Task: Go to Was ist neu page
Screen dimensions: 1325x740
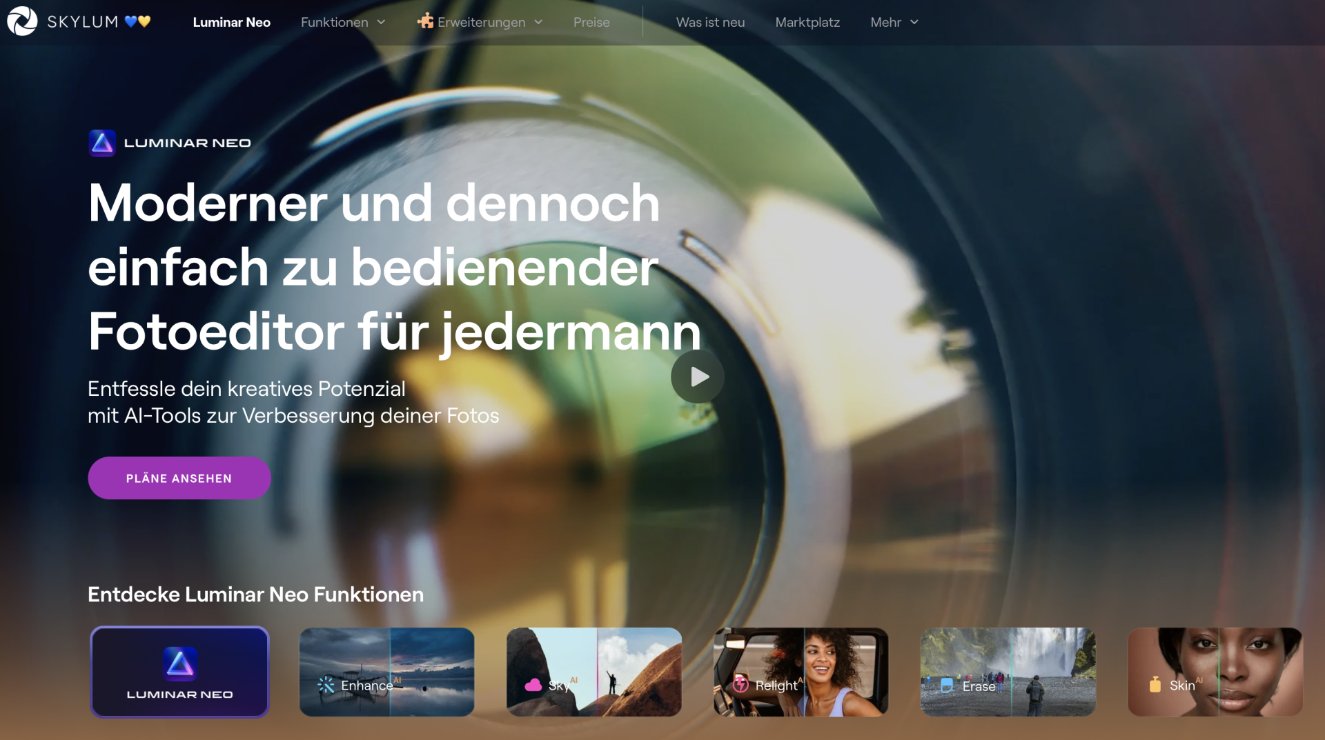Action: pyautogui.click(x=710, y=22)
